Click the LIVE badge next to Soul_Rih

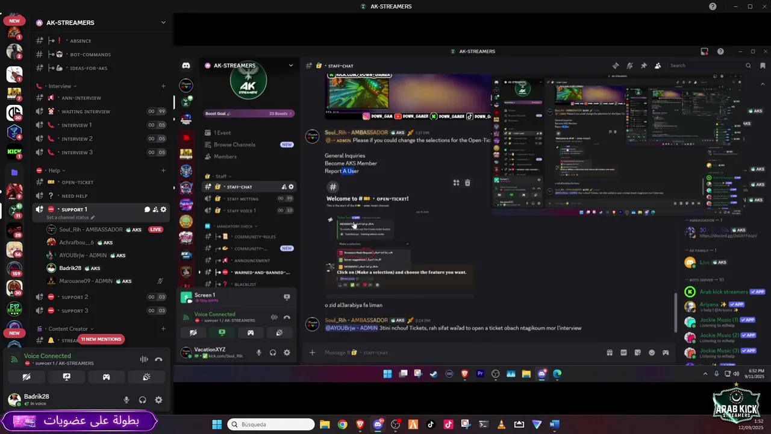[155, 230]
